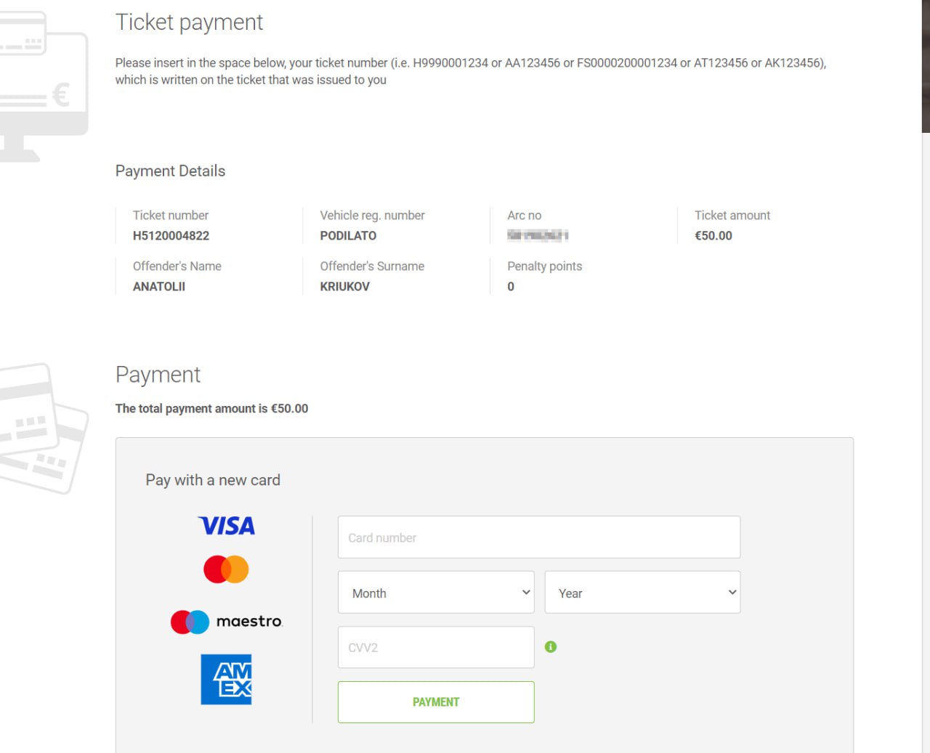Focus the Card number field
The image size is (930, 753).
[x=538, y=537]
